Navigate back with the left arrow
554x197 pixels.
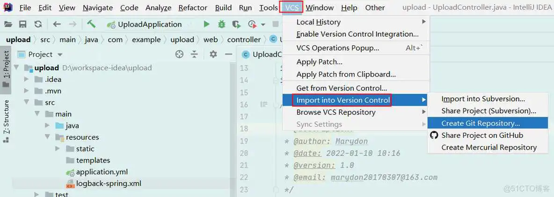pyautogui.click(x=57, y=24)
